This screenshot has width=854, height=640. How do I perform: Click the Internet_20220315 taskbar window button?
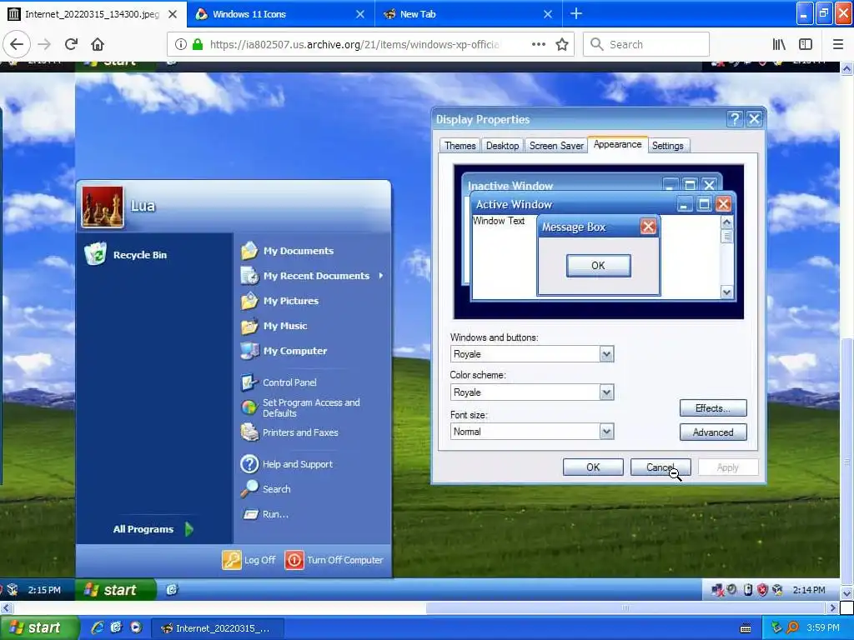tap(218, 628)
